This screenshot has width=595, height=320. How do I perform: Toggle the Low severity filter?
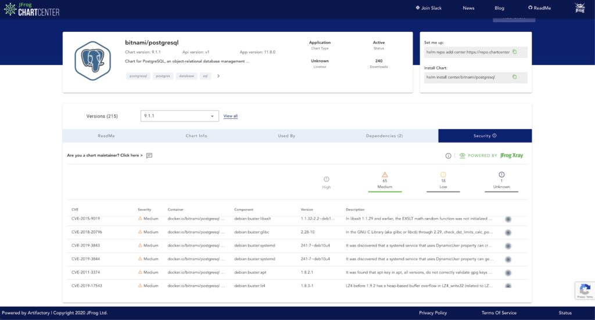pyautogui.click(x=443, y=180)
